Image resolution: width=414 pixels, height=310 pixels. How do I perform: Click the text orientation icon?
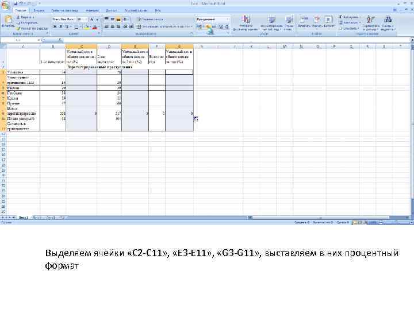[125, 20]
